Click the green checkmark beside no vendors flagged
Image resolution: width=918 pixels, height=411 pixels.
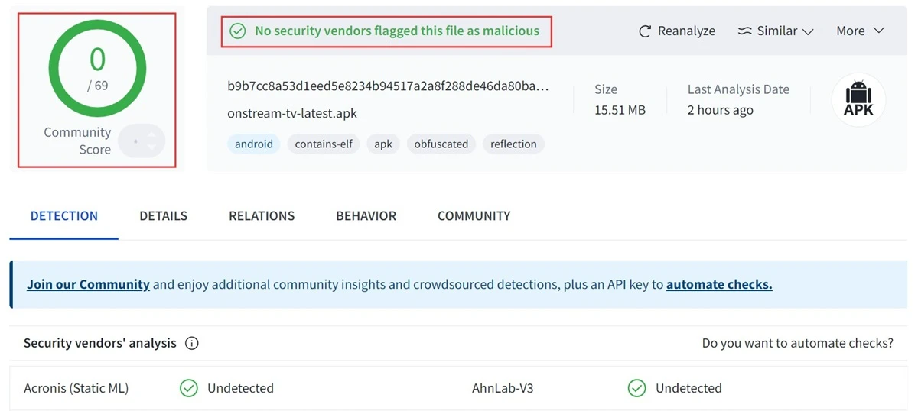click(x=238, y=31)
